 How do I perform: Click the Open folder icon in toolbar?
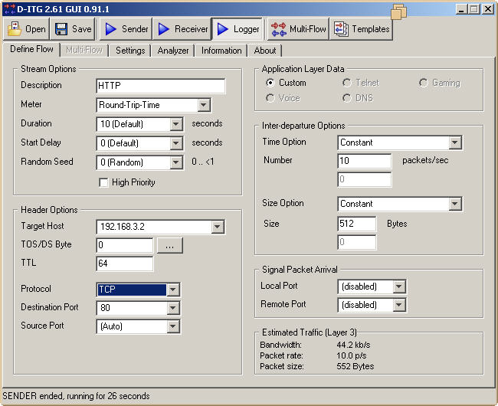(15, 29)
